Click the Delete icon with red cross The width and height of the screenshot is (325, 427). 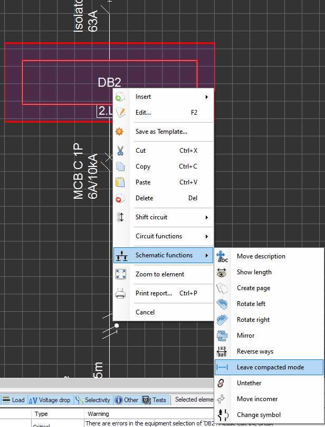tap(120, 198)
